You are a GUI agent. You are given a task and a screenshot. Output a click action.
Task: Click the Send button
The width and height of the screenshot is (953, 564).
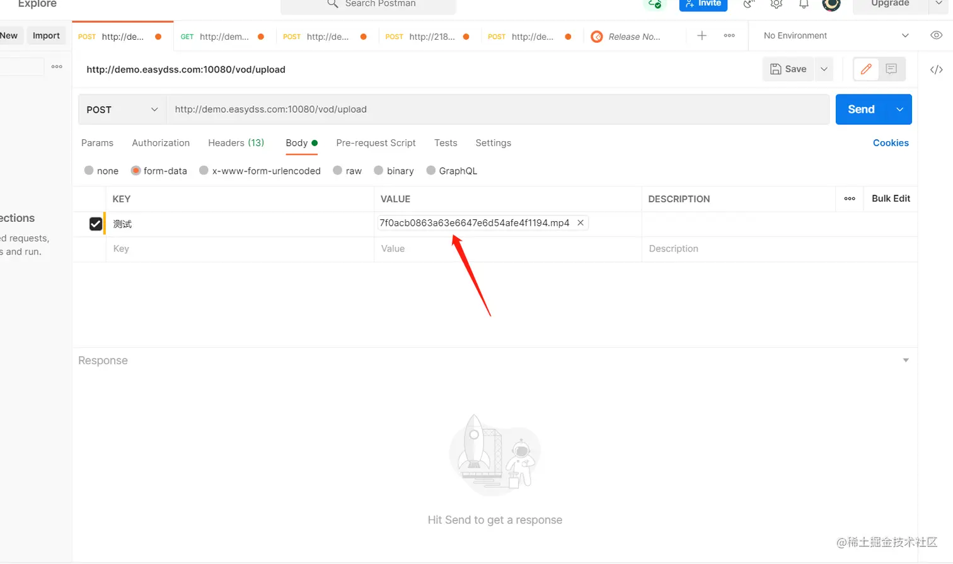tap(861, 110)
